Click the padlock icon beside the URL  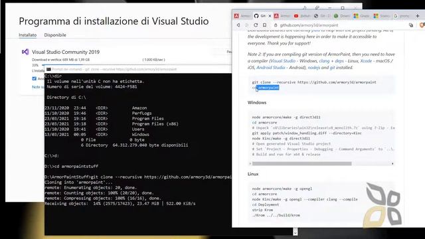coord(276,25)
